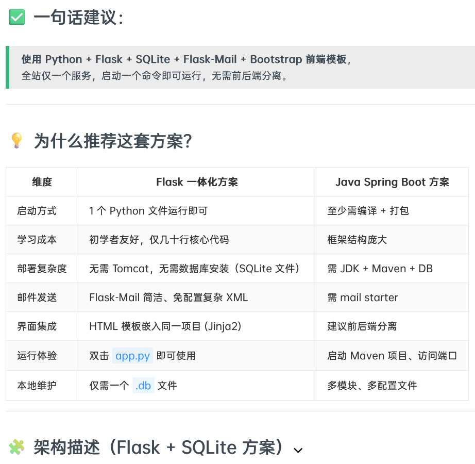Click the .db inline code tag
The width and height of the screenshot is (475, 464).
click(x=143, y=386)
